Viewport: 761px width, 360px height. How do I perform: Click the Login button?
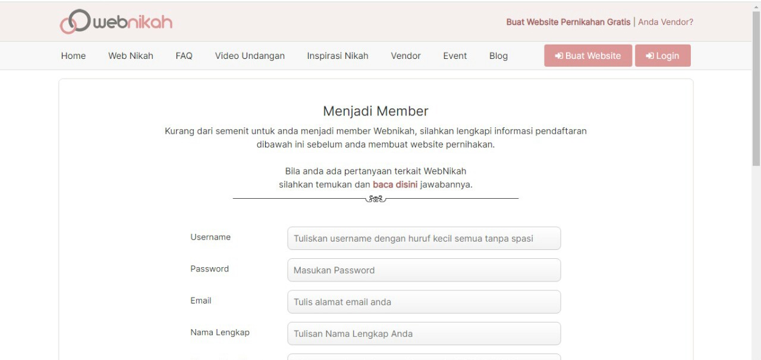(x=663, y=55)
